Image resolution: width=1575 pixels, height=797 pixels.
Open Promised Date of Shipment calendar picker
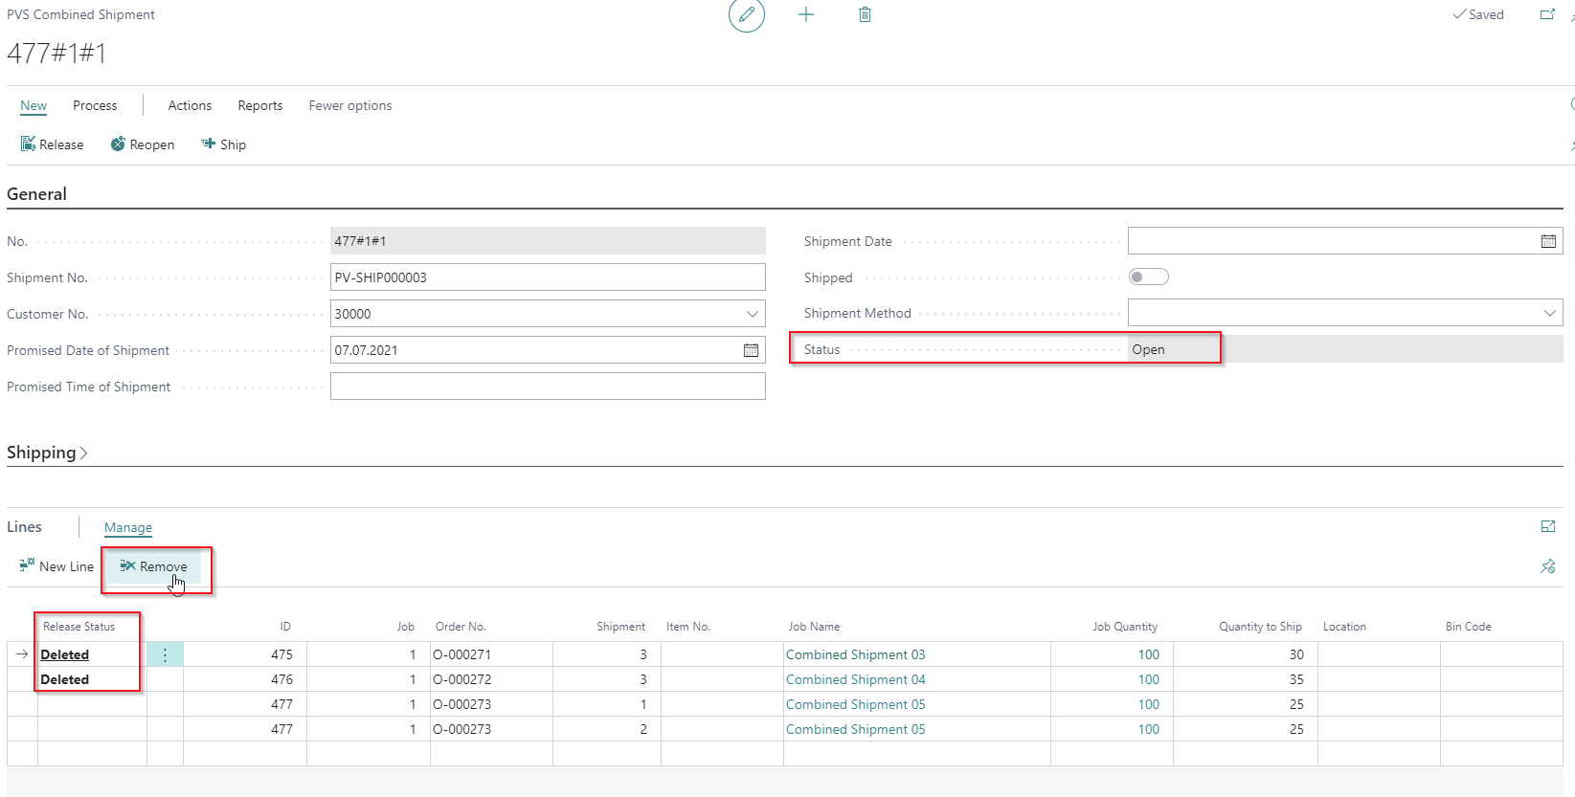[752, 350]
